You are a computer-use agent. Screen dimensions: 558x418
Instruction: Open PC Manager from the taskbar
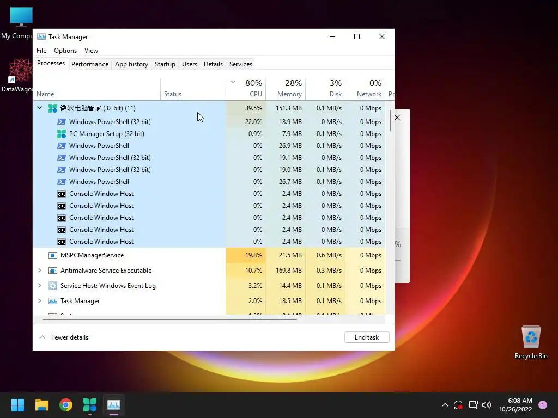tap(90, 405)
